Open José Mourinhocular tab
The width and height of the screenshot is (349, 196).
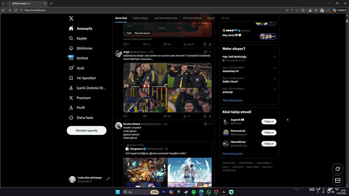tap(166, 18)
